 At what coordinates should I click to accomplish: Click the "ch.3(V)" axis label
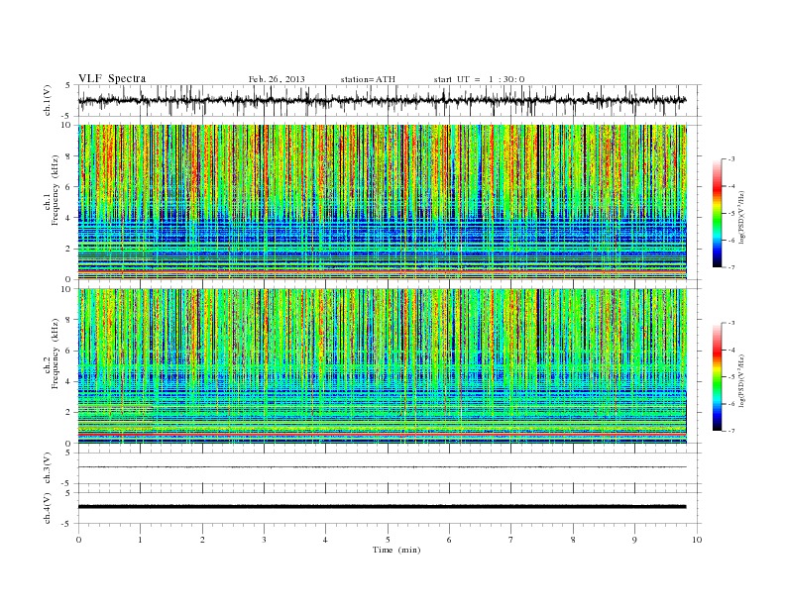click(x=48, y=468)
